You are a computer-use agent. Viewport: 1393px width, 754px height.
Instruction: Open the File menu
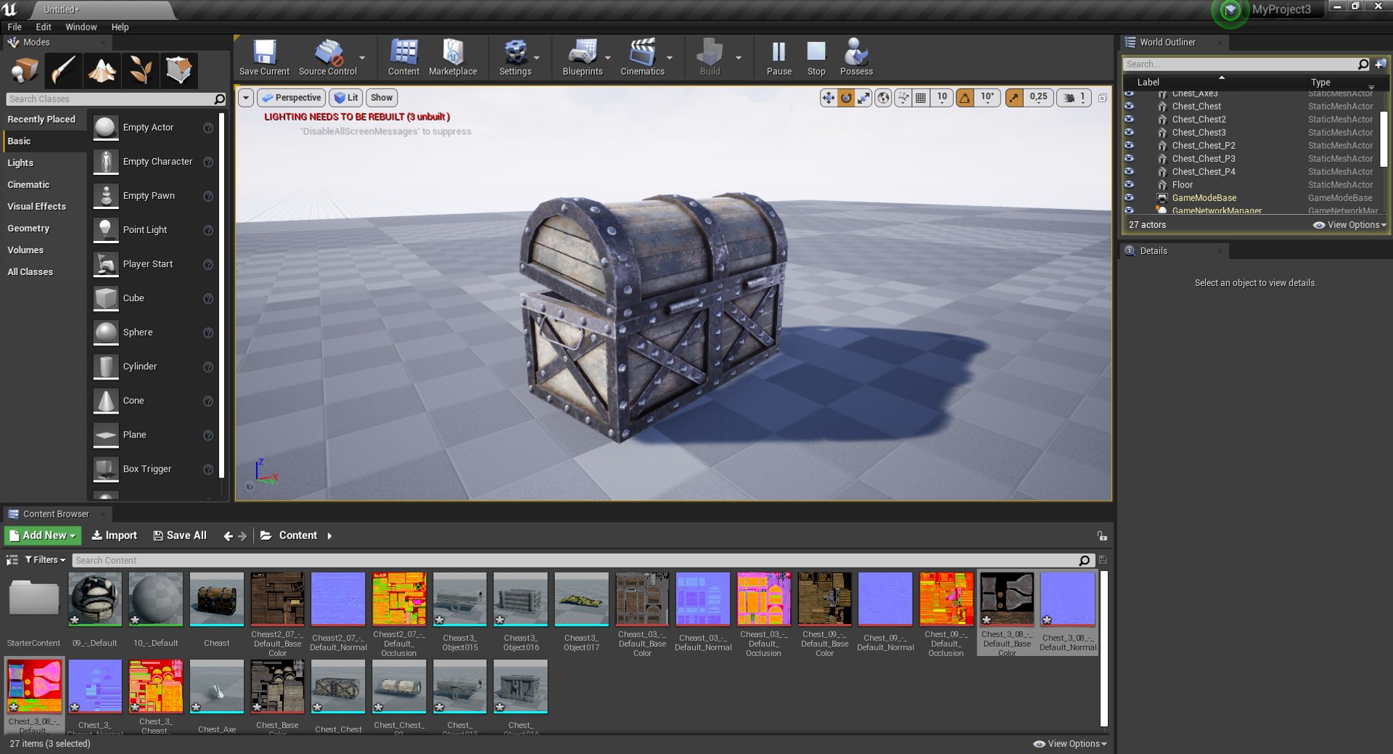(15, 27)
